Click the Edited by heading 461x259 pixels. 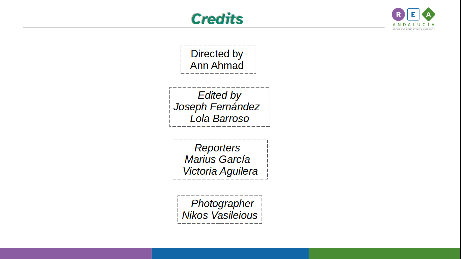[219, 95]
